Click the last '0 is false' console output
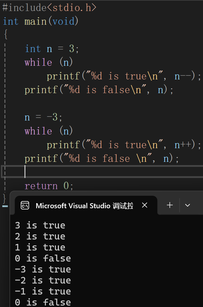 point(43,302)
